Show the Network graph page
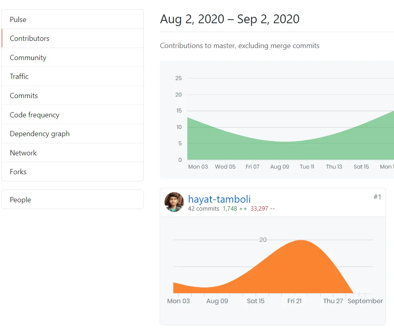Viewport: 394px width, 328px height. 23,153
